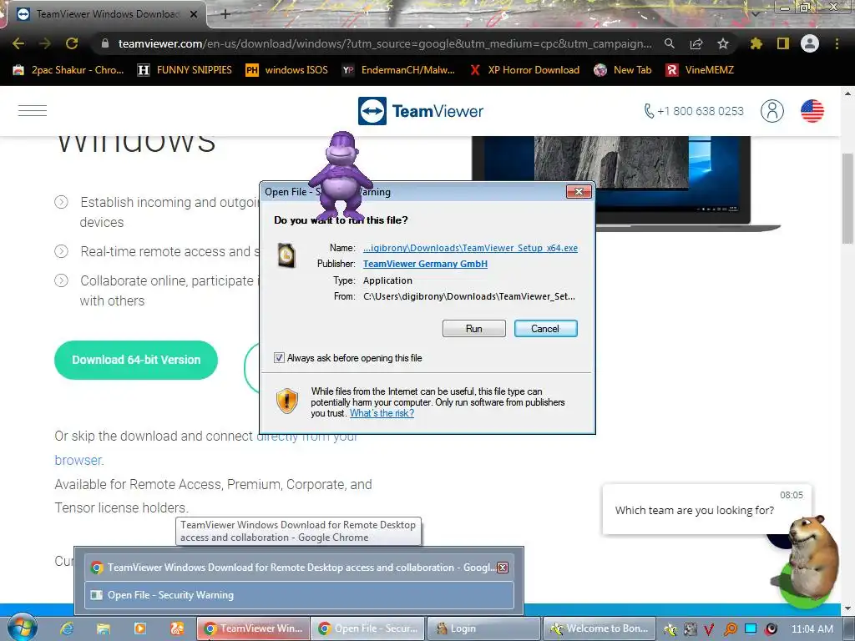
Task: Open Windows Explorer folder on taskbar
Action: point(103,628)
